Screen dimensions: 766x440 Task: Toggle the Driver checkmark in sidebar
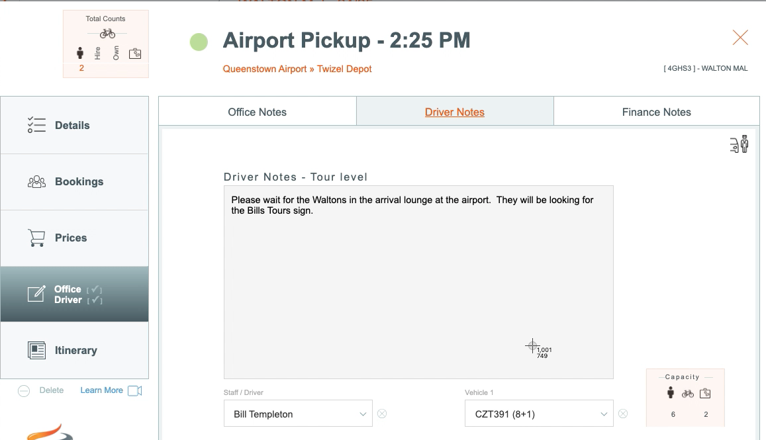click(x=95, y=300)
